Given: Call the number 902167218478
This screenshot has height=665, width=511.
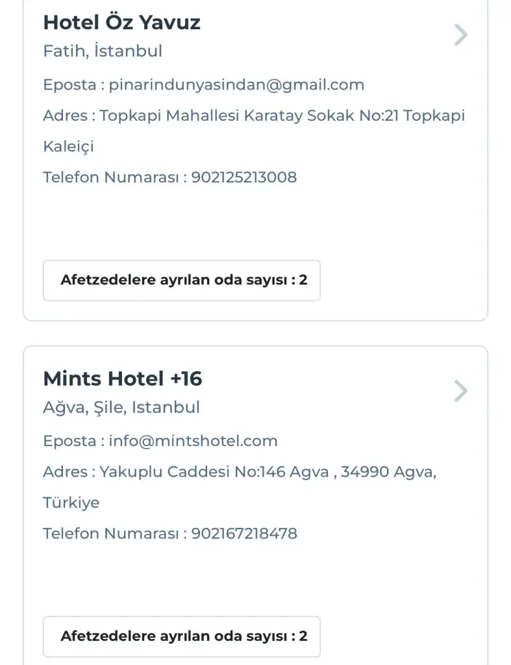Looking at the screenshot, I should point(244,534).
